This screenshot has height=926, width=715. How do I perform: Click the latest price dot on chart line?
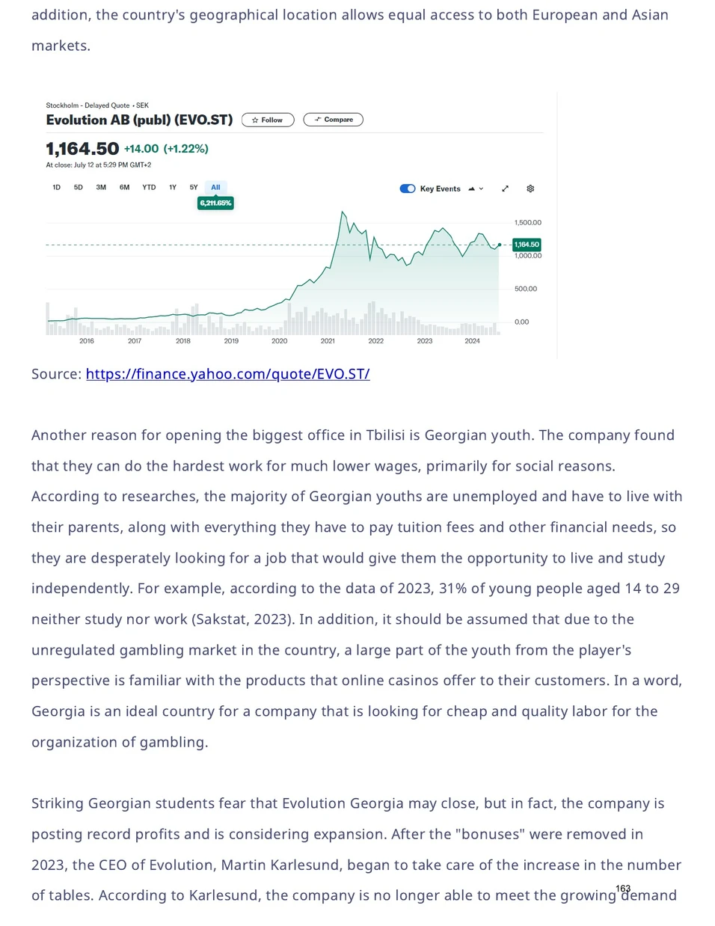click(499, 245)
